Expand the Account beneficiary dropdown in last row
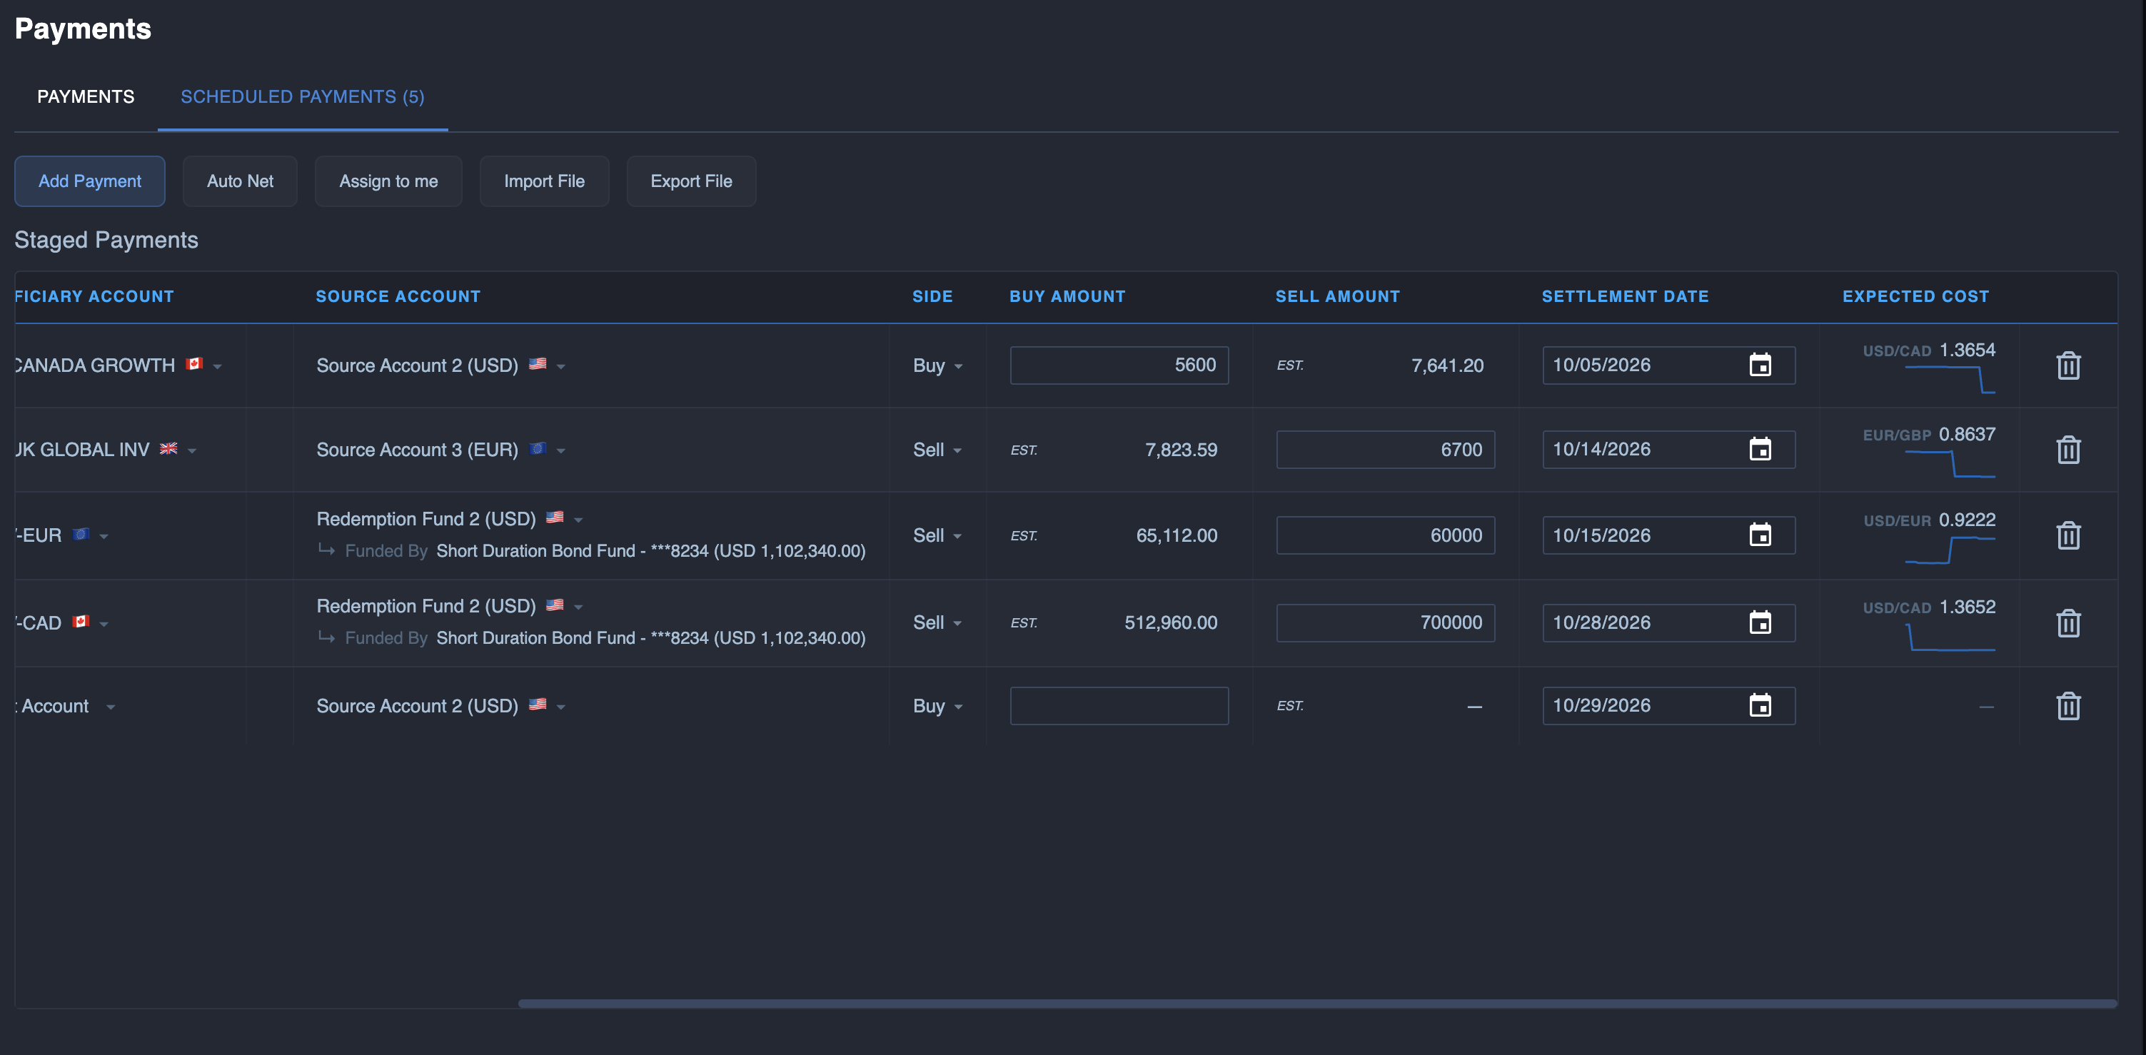The height and width of the screenshot is (1055, 2146). click(110, 707)
